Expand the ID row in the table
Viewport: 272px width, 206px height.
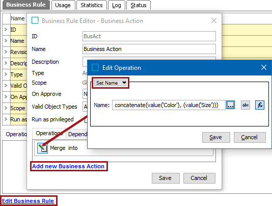pos(6,30)
